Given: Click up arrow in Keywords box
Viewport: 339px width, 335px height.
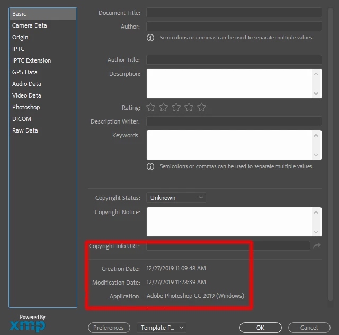Looking at the screenshot, I should pos(316,136).
